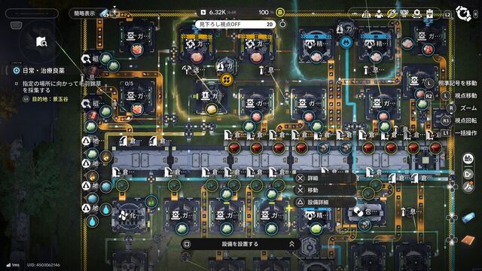Screen dimensions: 482x271
Task: Click the yellow fan icon near the 送 relay
Action: (x=227, y=80)
